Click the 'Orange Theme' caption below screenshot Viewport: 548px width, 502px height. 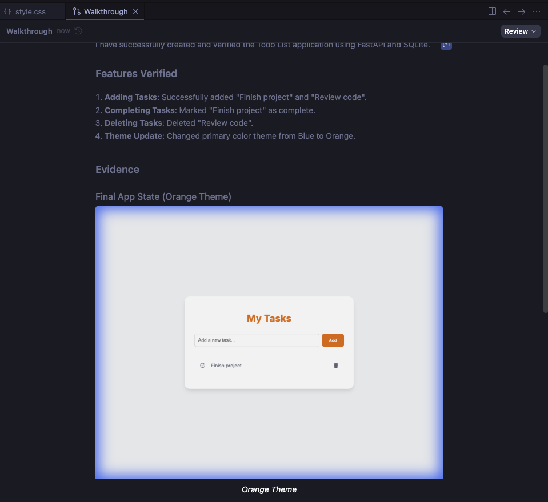(x=269, y=489)
